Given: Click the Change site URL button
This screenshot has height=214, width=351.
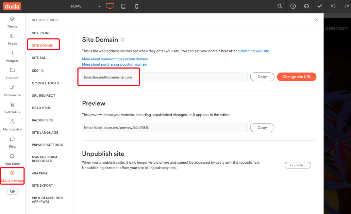Looking at the screenshot, I should coord(296,77).
